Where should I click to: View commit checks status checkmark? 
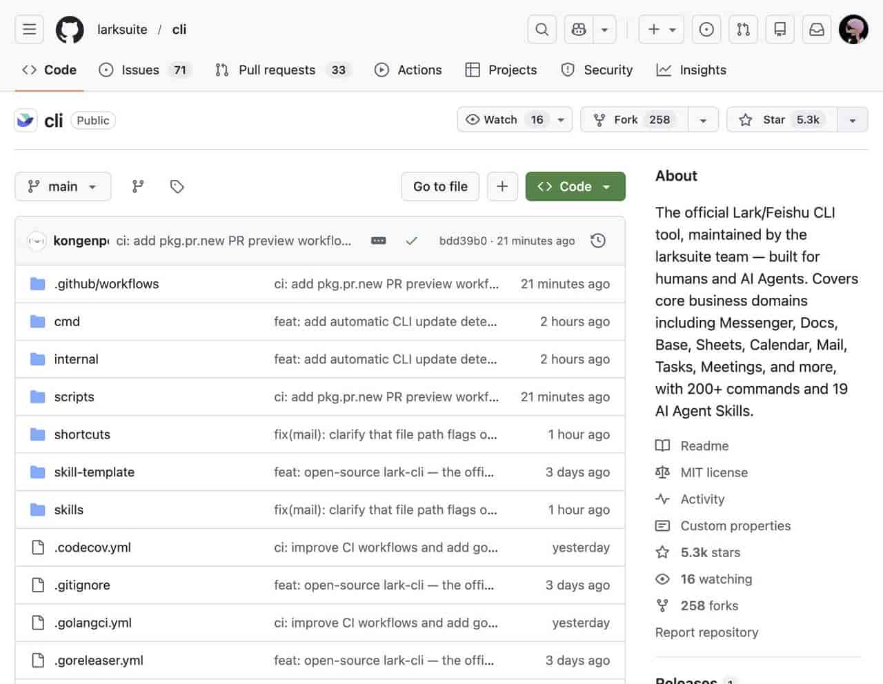[x=412, y=241]
